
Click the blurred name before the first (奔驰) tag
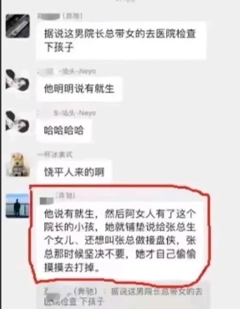[x=48, y=17]
